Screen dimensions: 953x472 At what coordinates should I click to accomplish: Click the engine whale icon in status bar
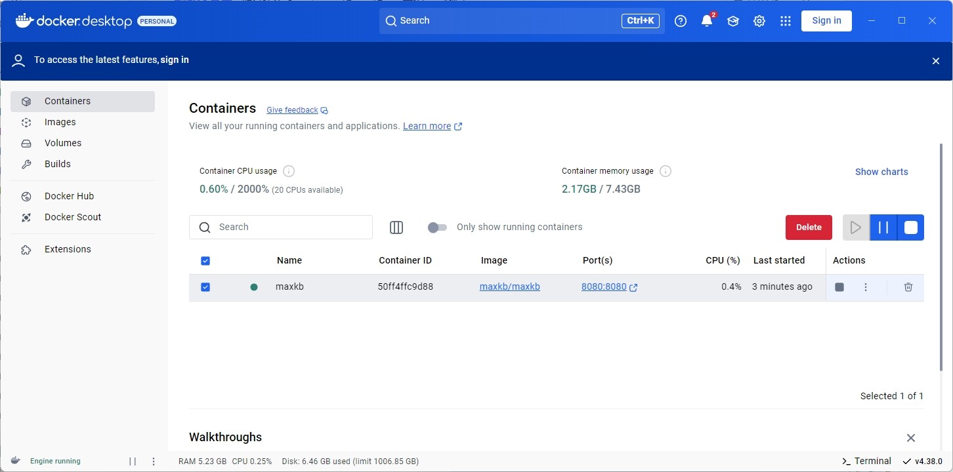click(x=16, y=461)
